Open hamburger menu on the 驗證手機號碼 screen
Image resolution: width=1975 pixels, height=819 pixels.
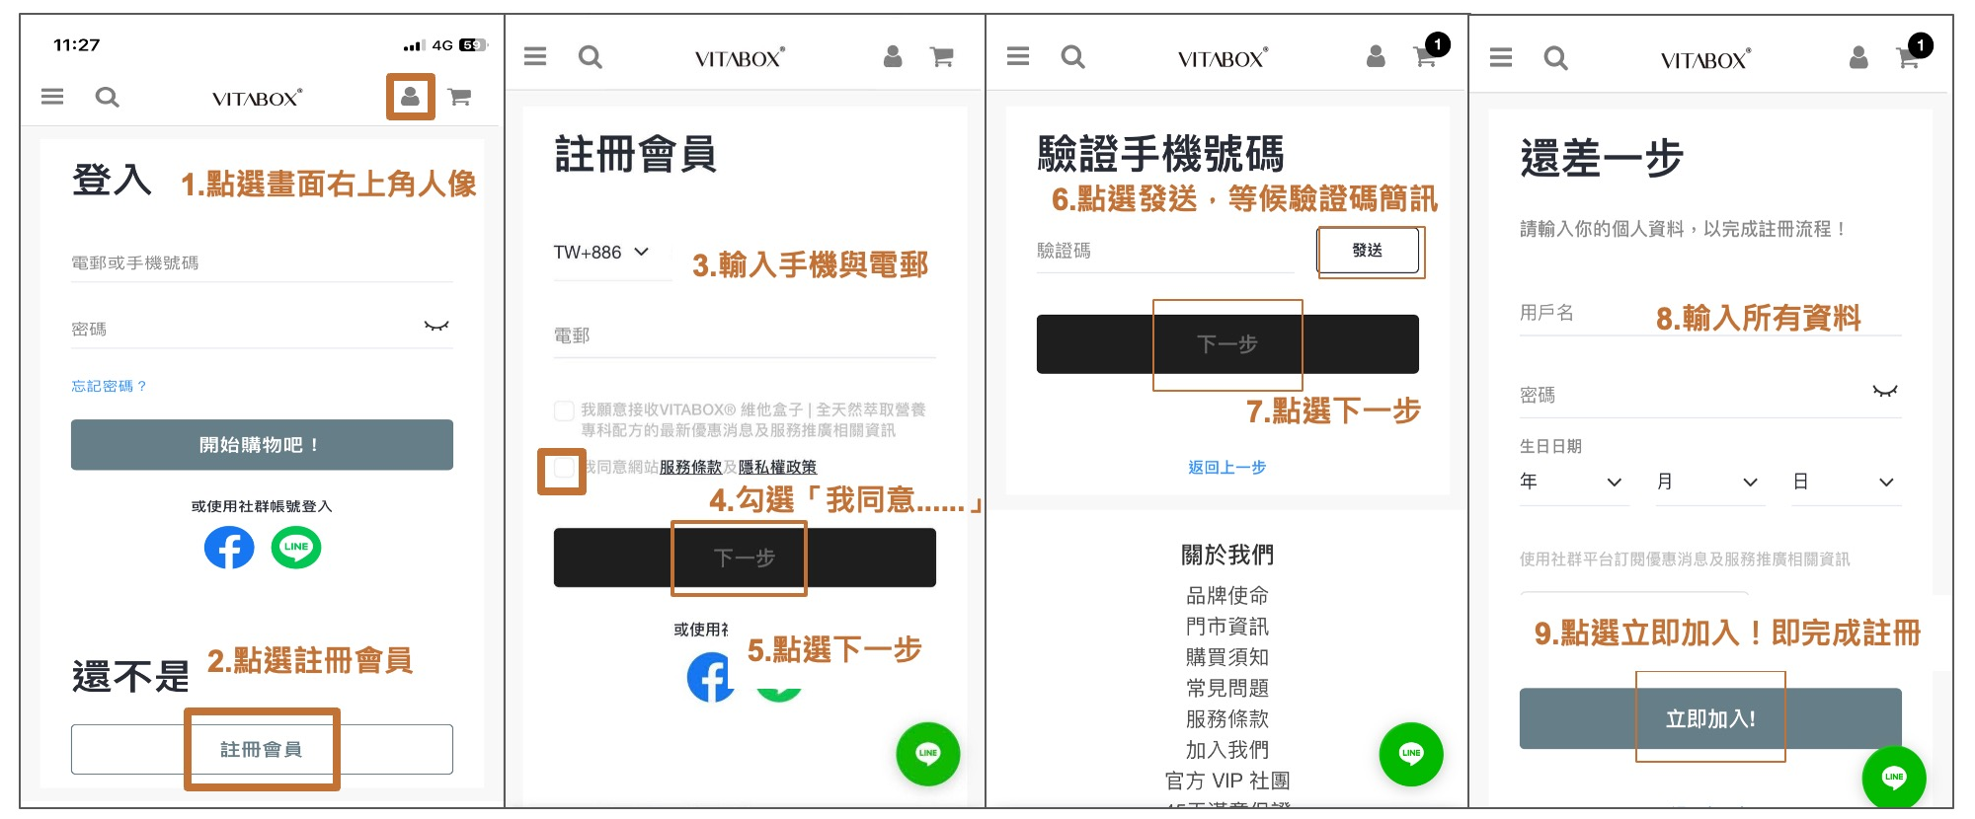(1018, 56)
